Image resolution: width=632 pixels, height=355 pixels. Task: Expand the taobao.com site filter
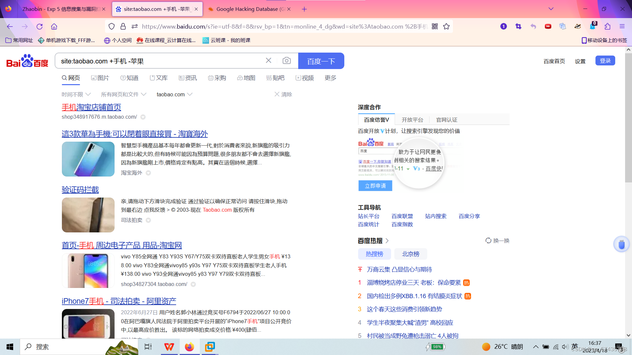coord(174,94)
